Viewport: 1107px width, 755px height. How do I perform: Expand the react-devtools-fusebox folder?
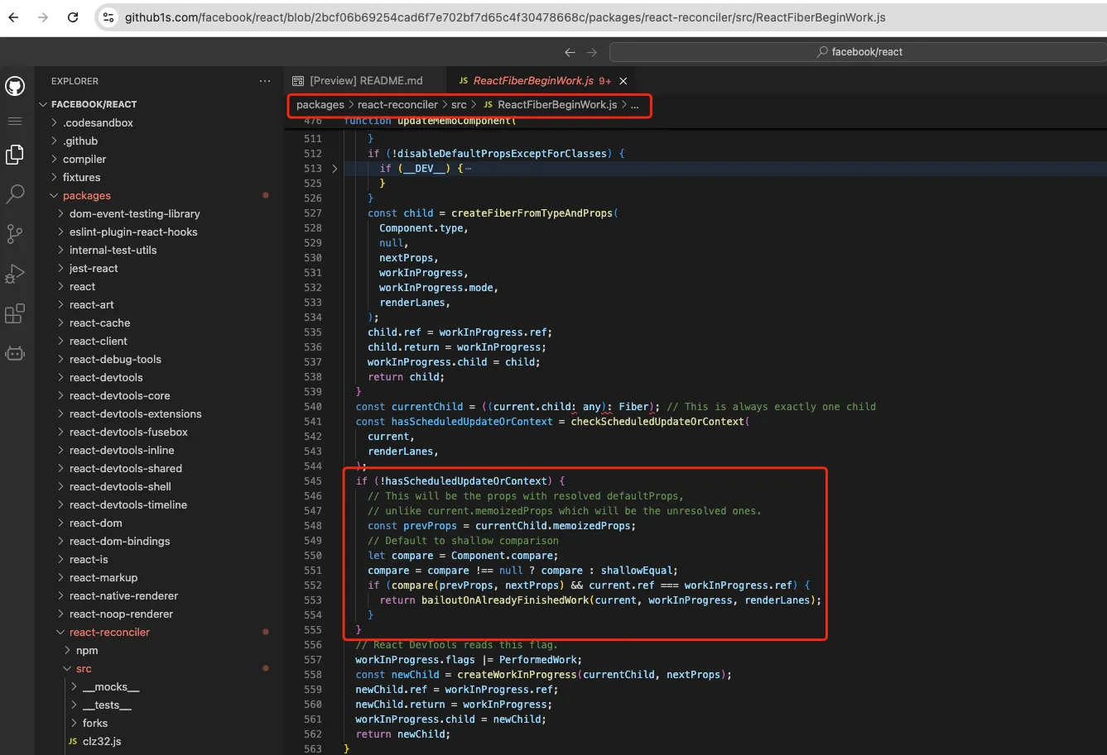click(x=159, y=432)
